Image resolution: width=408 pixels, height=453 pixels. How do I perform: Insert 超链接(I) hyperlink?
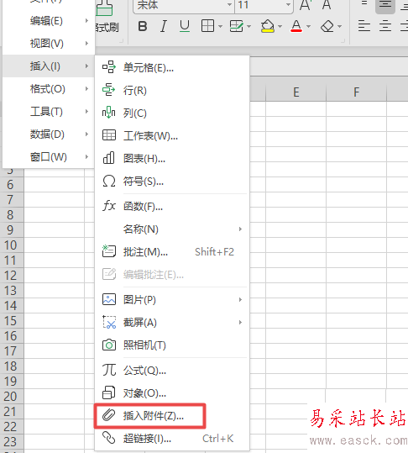172,439
